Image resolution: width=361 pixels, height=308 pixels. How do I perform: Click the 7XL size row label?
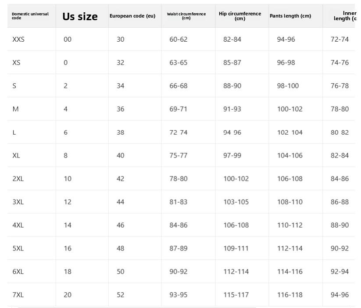tap(18, 295)
